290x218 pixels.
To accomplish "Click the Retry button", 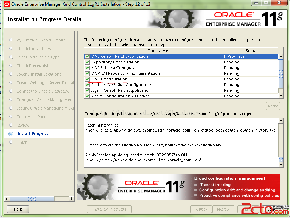I will tap(273, 106).
